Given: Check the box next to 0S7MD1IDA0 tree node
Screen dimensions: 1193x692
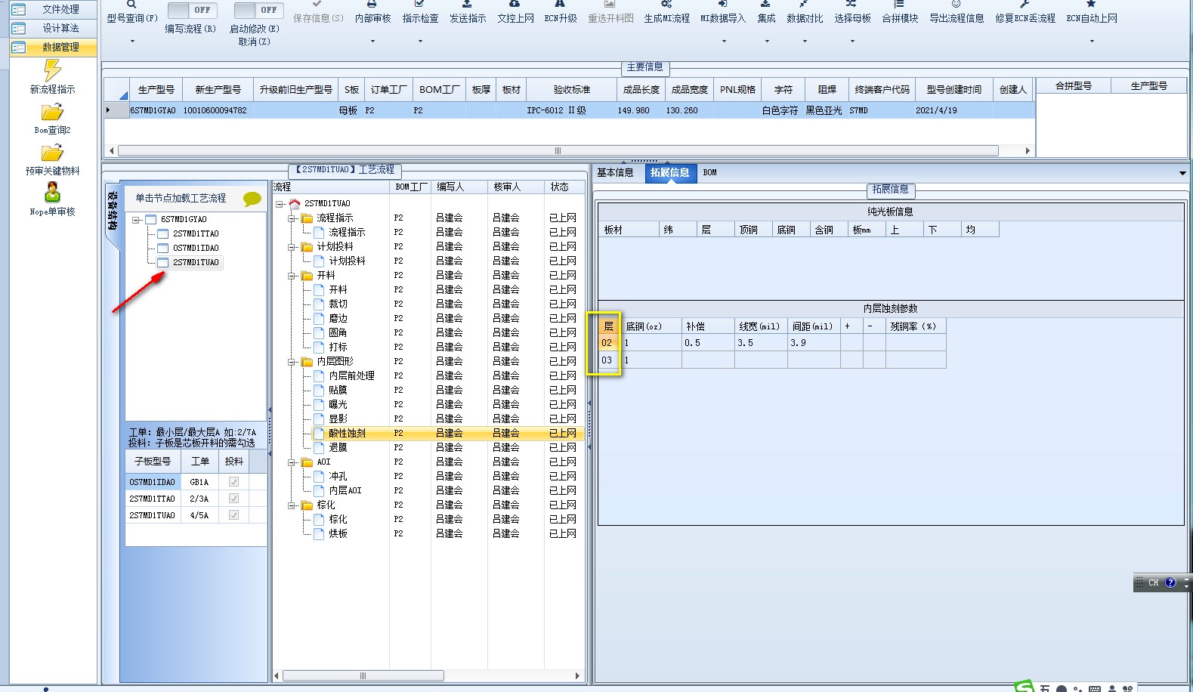Looking at the screenshot, I should pos(162,248).
